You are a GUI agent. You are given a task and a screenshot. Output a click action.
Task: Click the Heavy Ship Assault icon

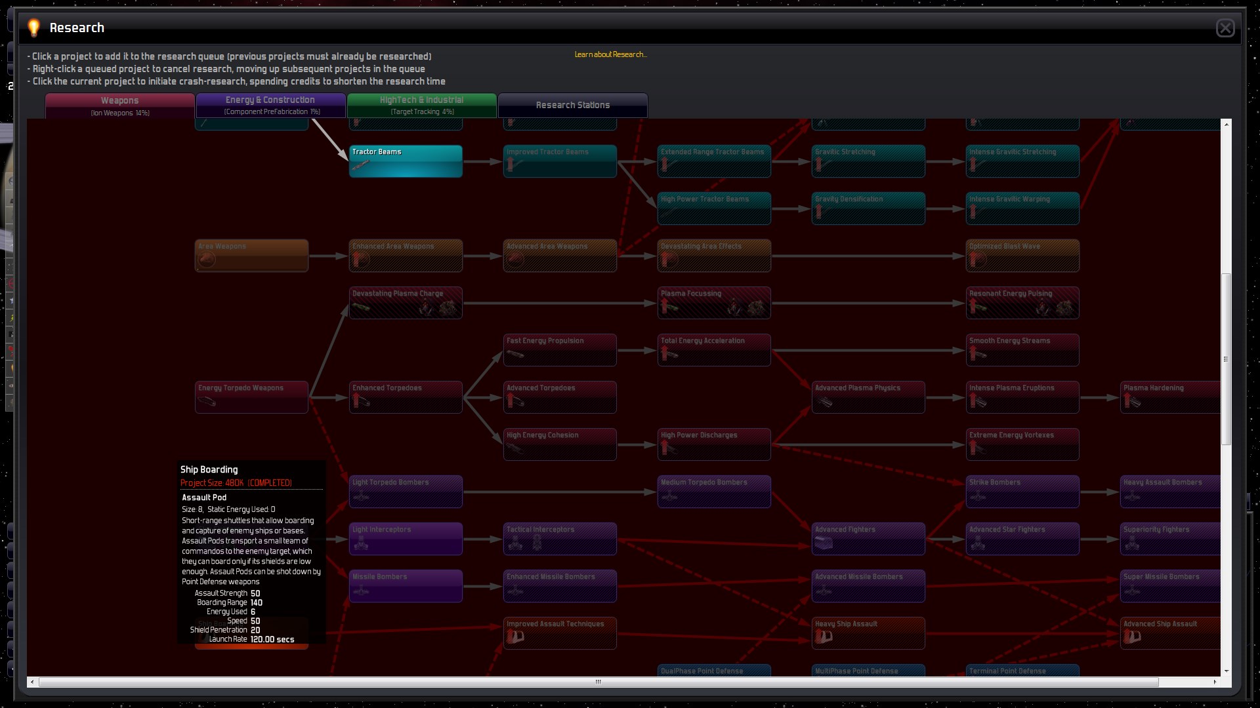[824, 637]
